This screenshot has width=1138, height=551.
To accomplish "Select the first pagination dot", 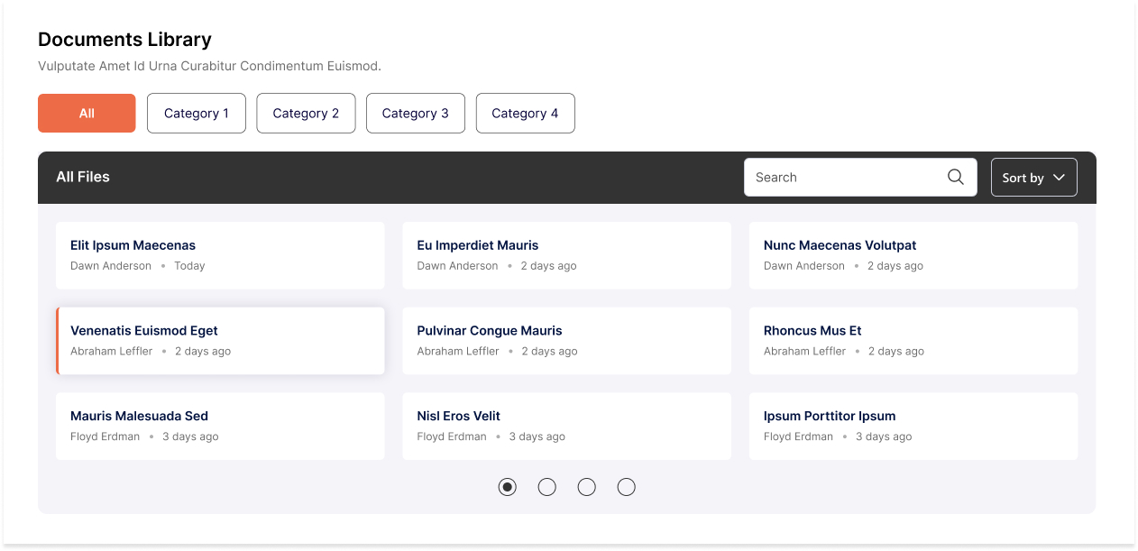I will 507,486.
